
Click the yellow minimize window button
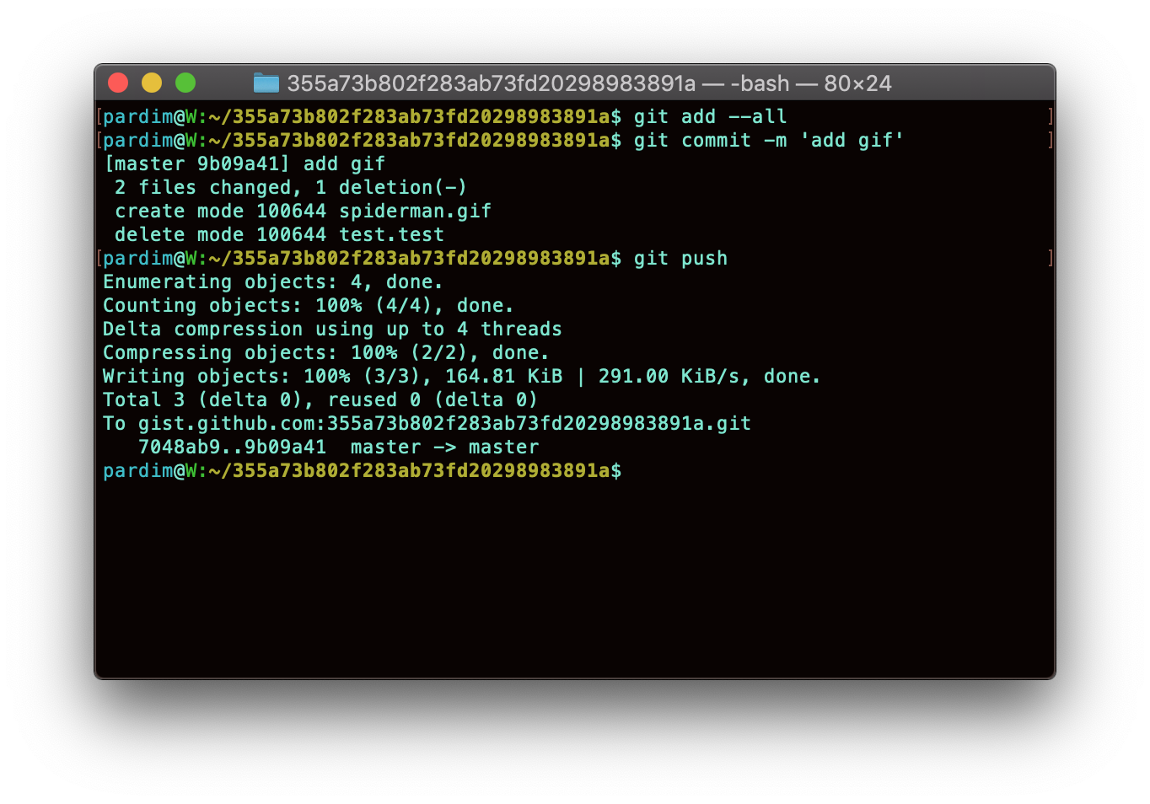pyautogui.click(x=152, y=83)
